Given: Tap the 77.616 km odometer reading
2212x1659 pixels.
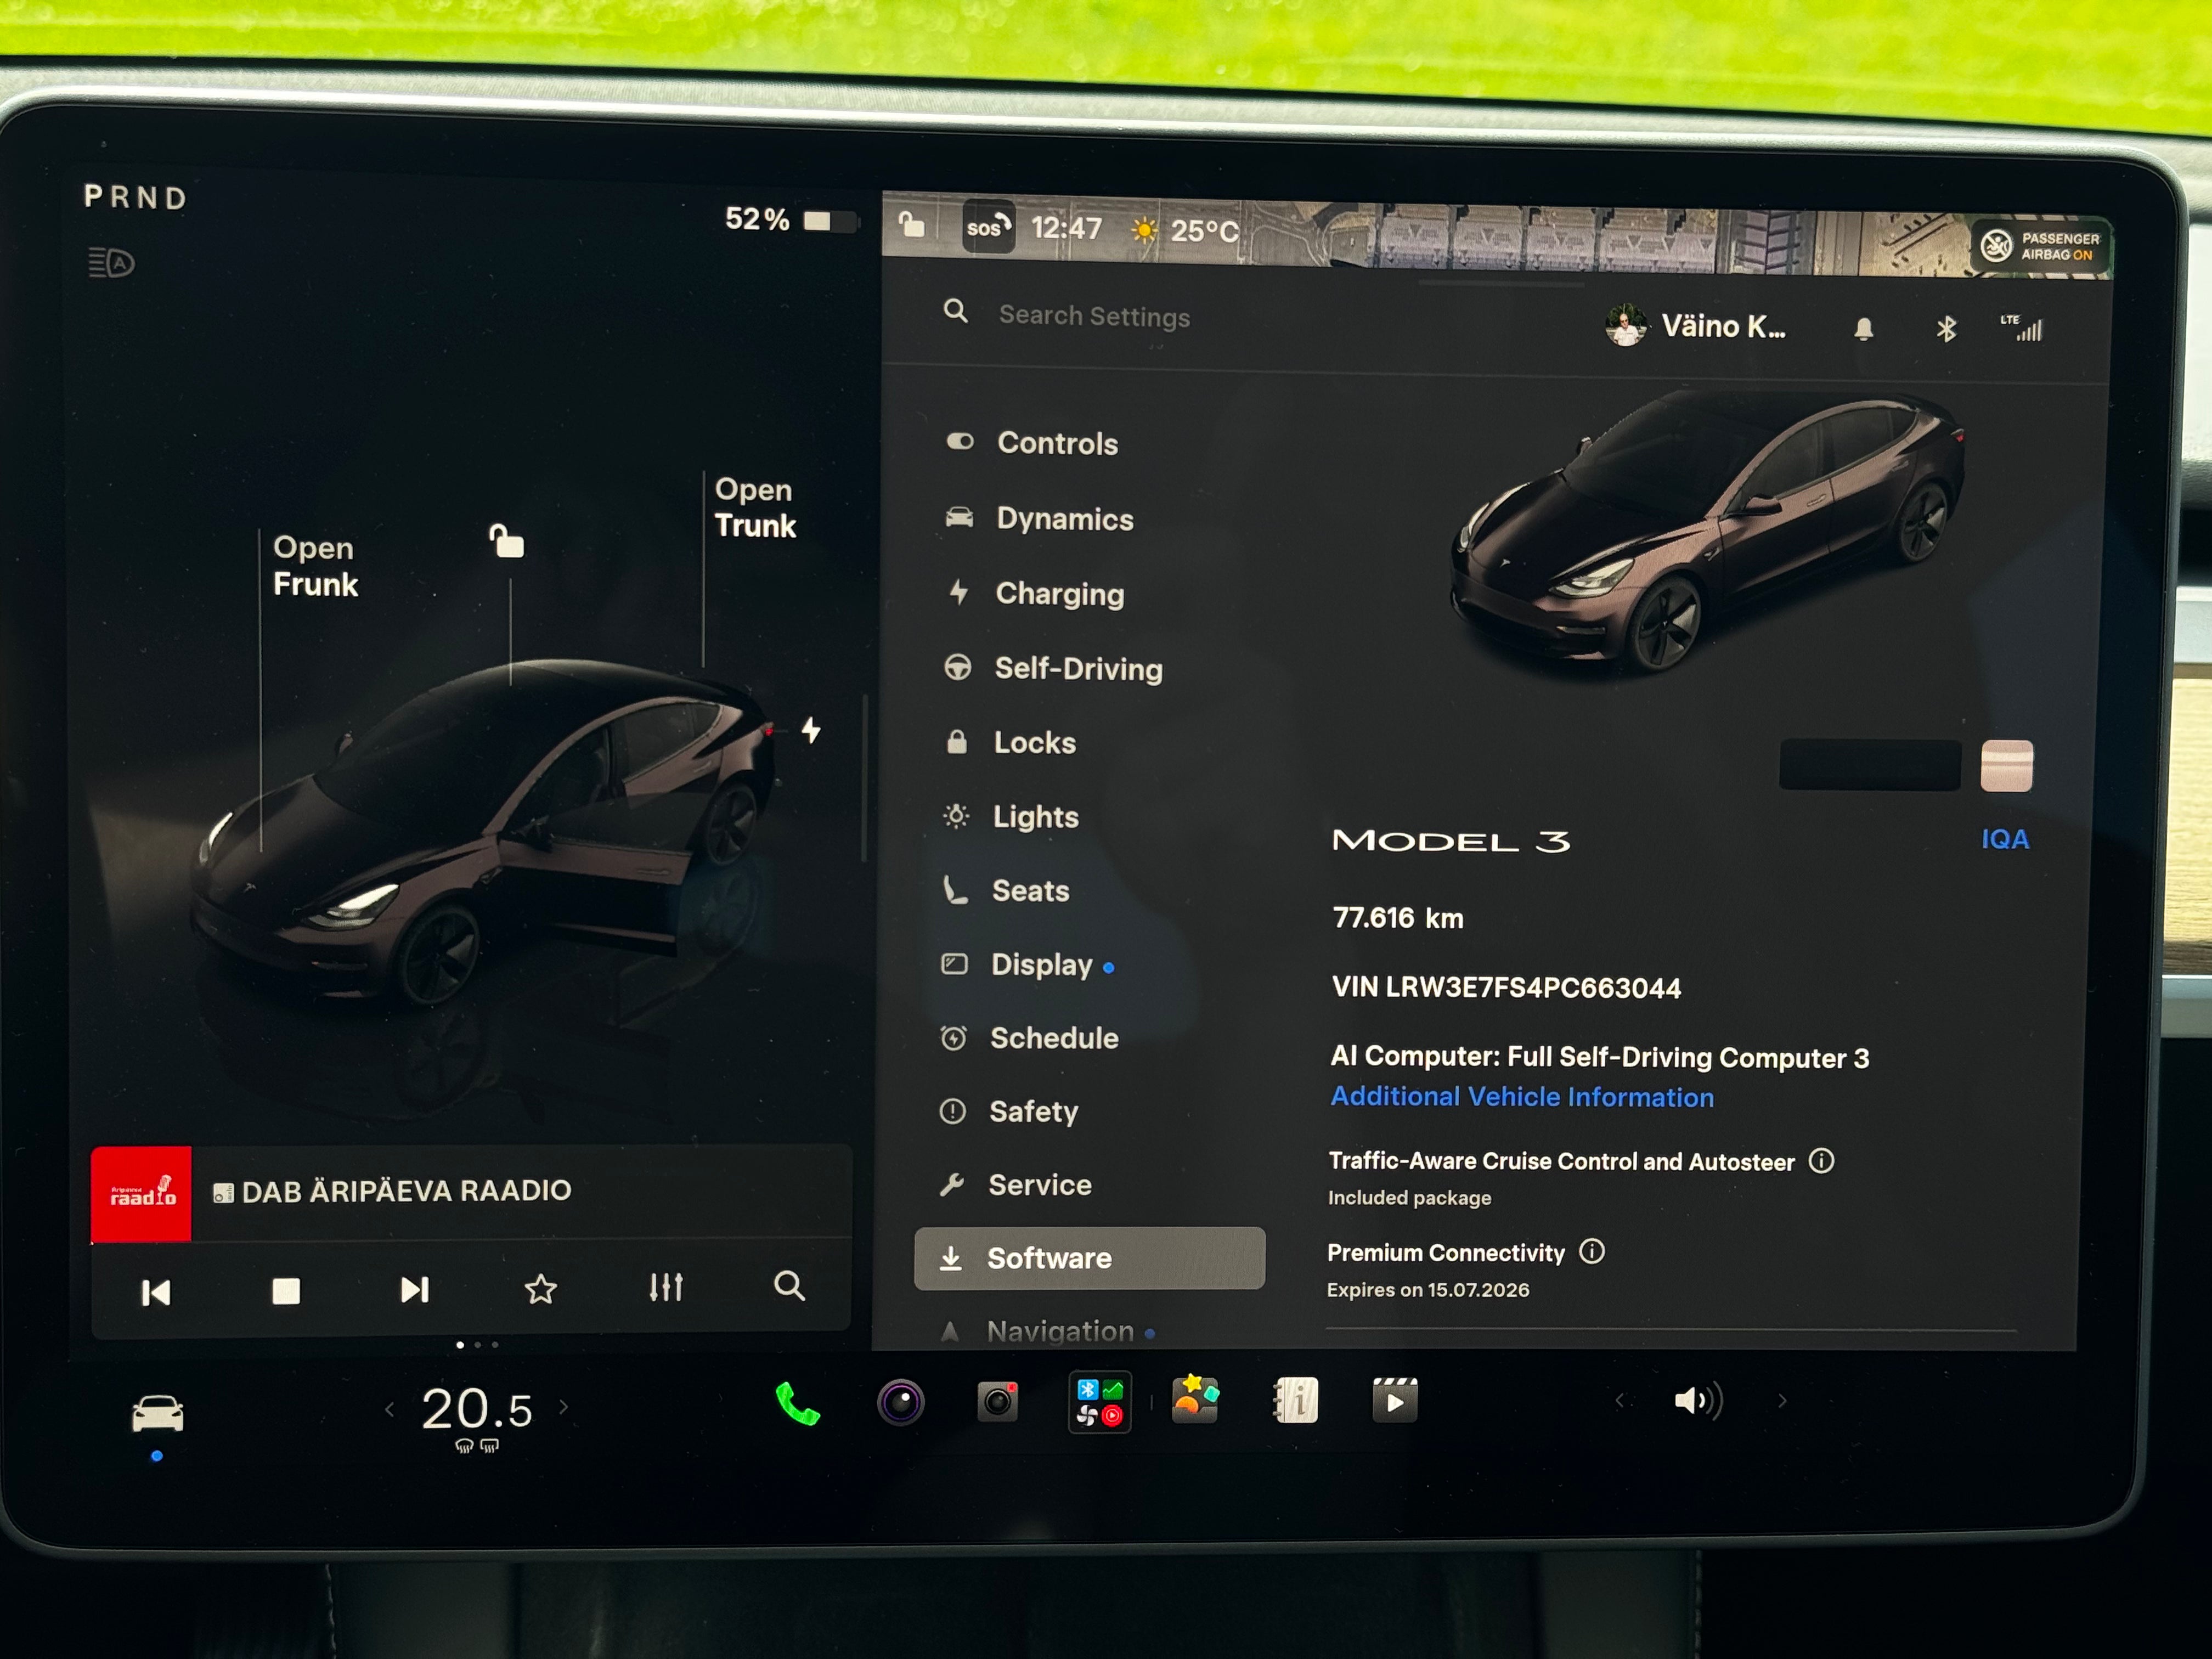Looking at the screenshot, I should (1397, 918).
